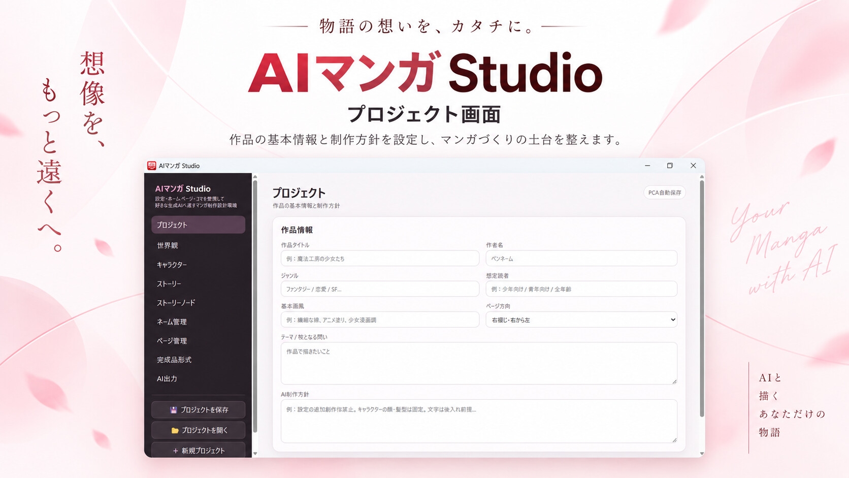Minimize the AIマンガ Studio window
849x478 pixels.
(x=647, y=166)
